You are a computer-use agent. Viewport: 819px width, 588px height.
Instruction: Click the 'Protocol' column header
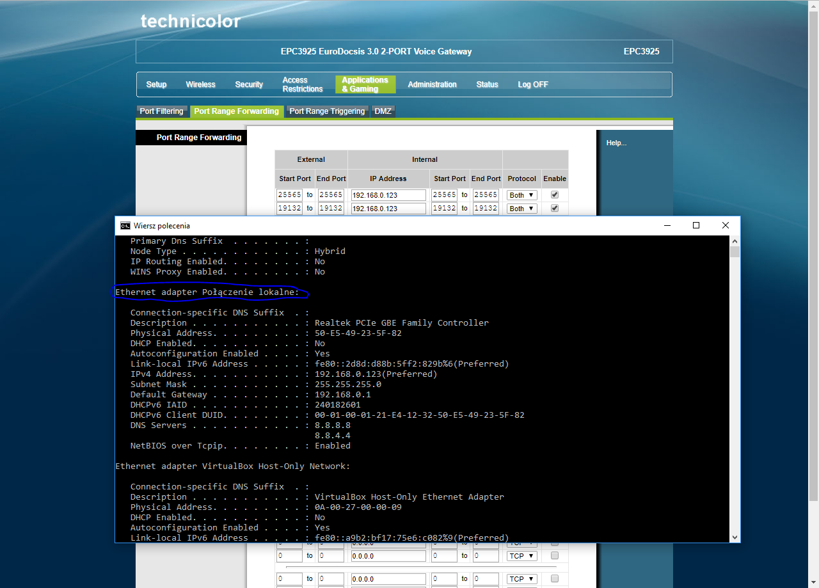pyautogui.click(x=522, y=179)
